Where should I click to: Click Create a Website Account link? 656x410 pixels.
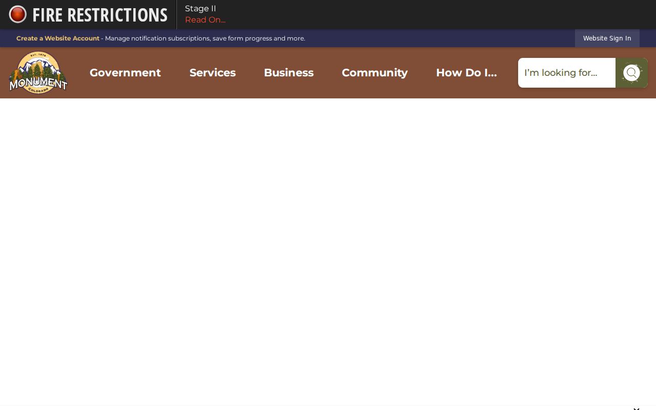pyautogui.click(x=58, y=38)
